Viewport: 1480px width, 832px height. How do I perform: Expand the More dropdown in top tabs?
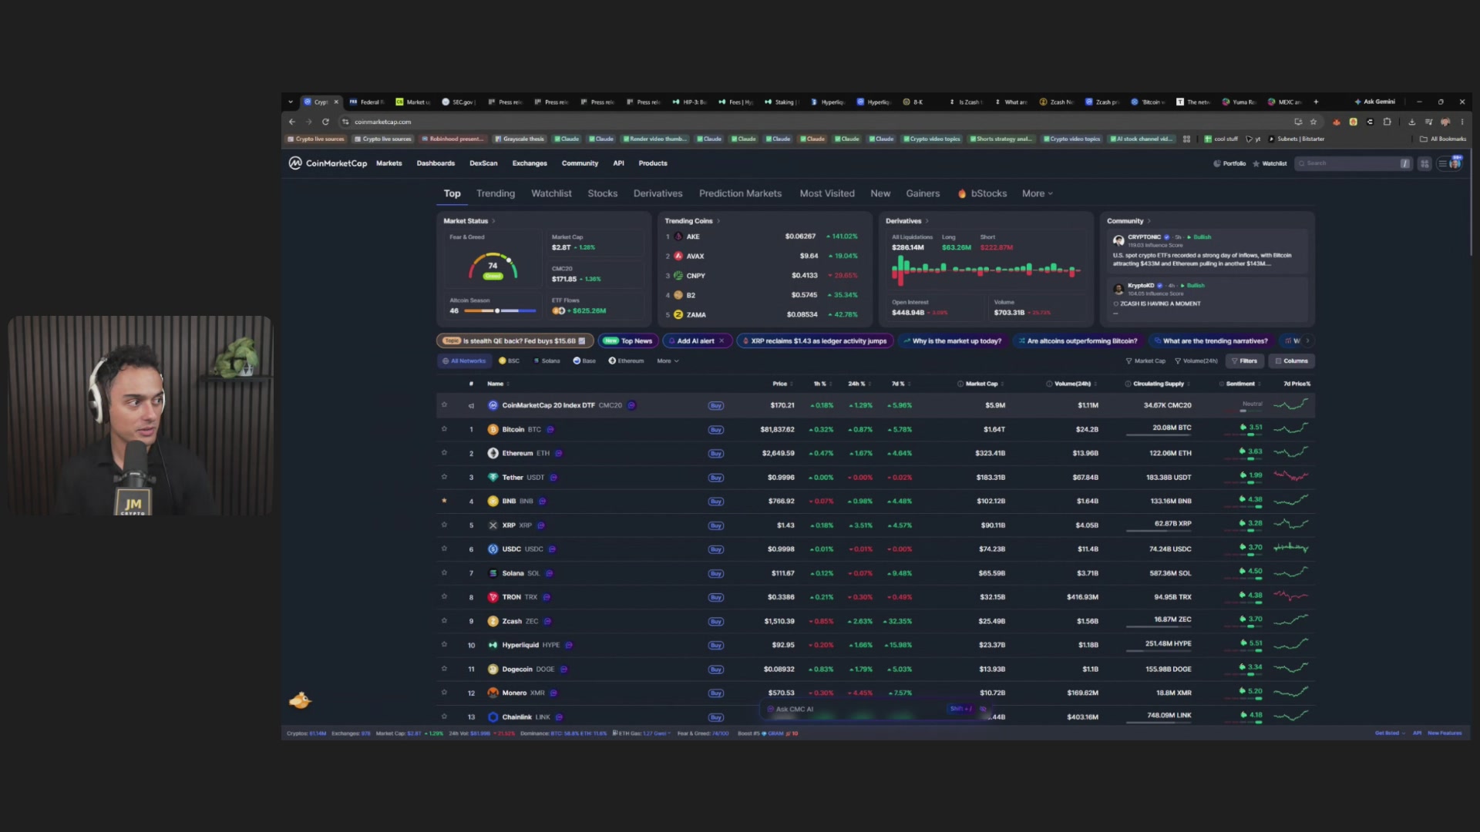pyautogui.click(x=1037, y=193)
